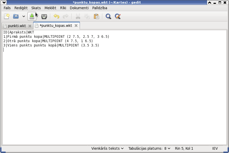Paste from clipboard icon

coord(96,16)
